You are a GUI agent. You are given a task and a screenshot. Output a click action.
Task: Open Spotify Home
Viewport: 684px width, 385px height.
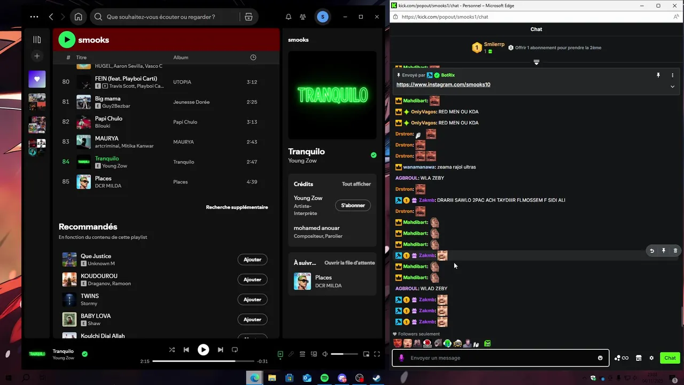pyautogui.click(x=78, y=17)
